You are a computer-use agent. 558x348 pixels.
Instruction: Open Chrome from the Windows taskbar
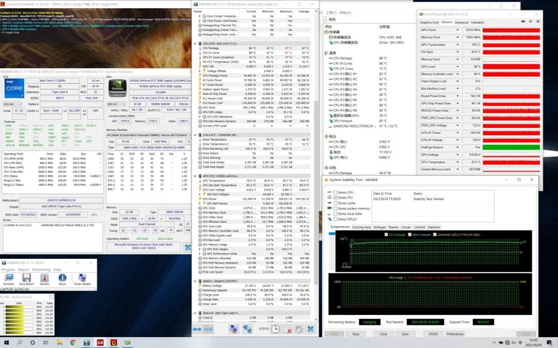pyautogui.click(x=72, y=342)
